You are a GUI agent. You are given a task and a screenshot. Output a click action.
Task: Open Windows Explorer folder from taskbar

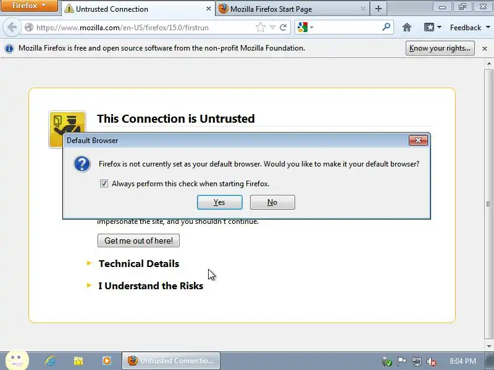tap(78, 361)
